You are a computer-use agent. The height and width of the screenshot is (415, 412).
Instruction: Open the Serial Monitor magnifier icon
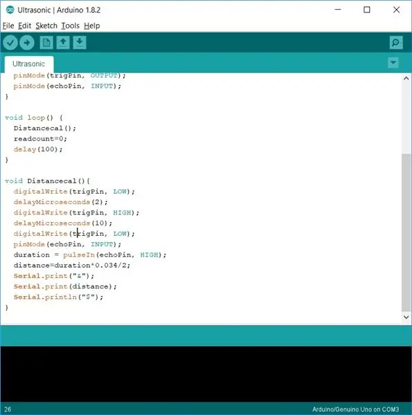pyautogui.click(x=396, y=43)
